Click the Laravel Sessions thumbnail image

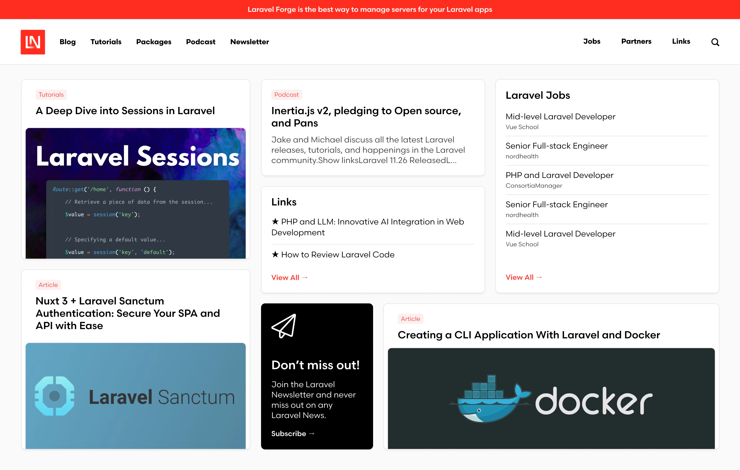click(135, 193)
